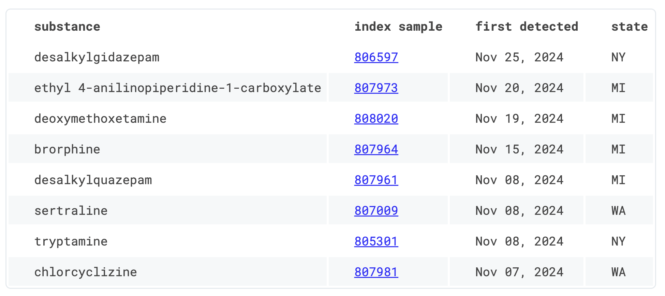This screenshot has width=665, height=296.
Task: Select the ethyl 4-anilinopiperidine-1-carboxylate cell
Action: coord(177,88)
